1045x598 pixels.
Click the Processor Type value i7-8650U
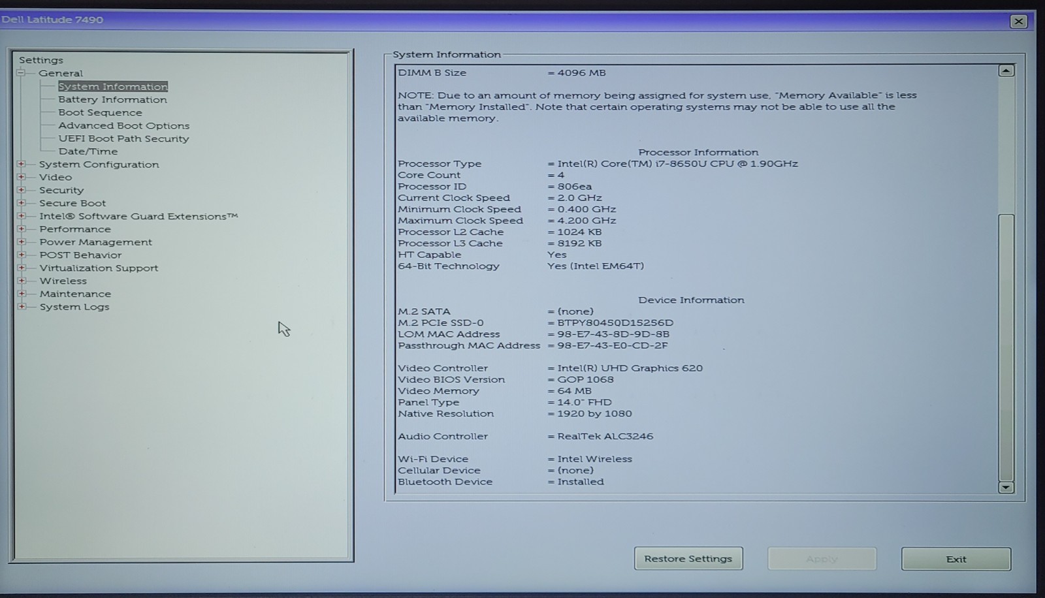(x=677, y=164)
